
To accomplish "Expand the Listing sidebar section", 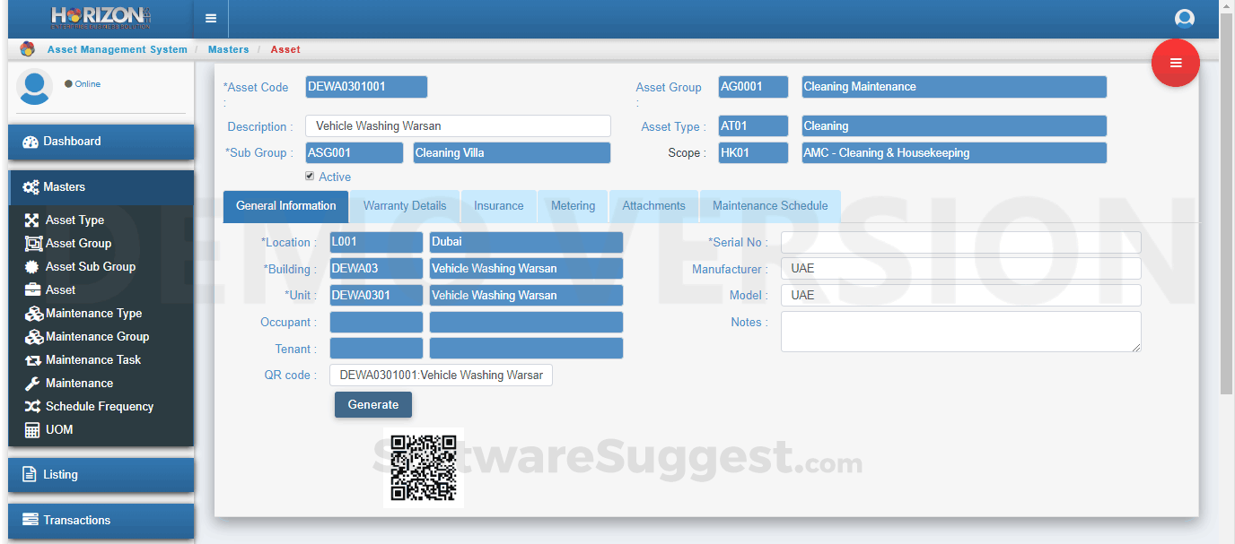I will pyautogui.click(x=101, y=475).
